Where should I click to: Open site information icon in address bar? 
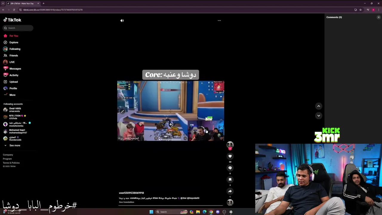(x=20, y=10)
